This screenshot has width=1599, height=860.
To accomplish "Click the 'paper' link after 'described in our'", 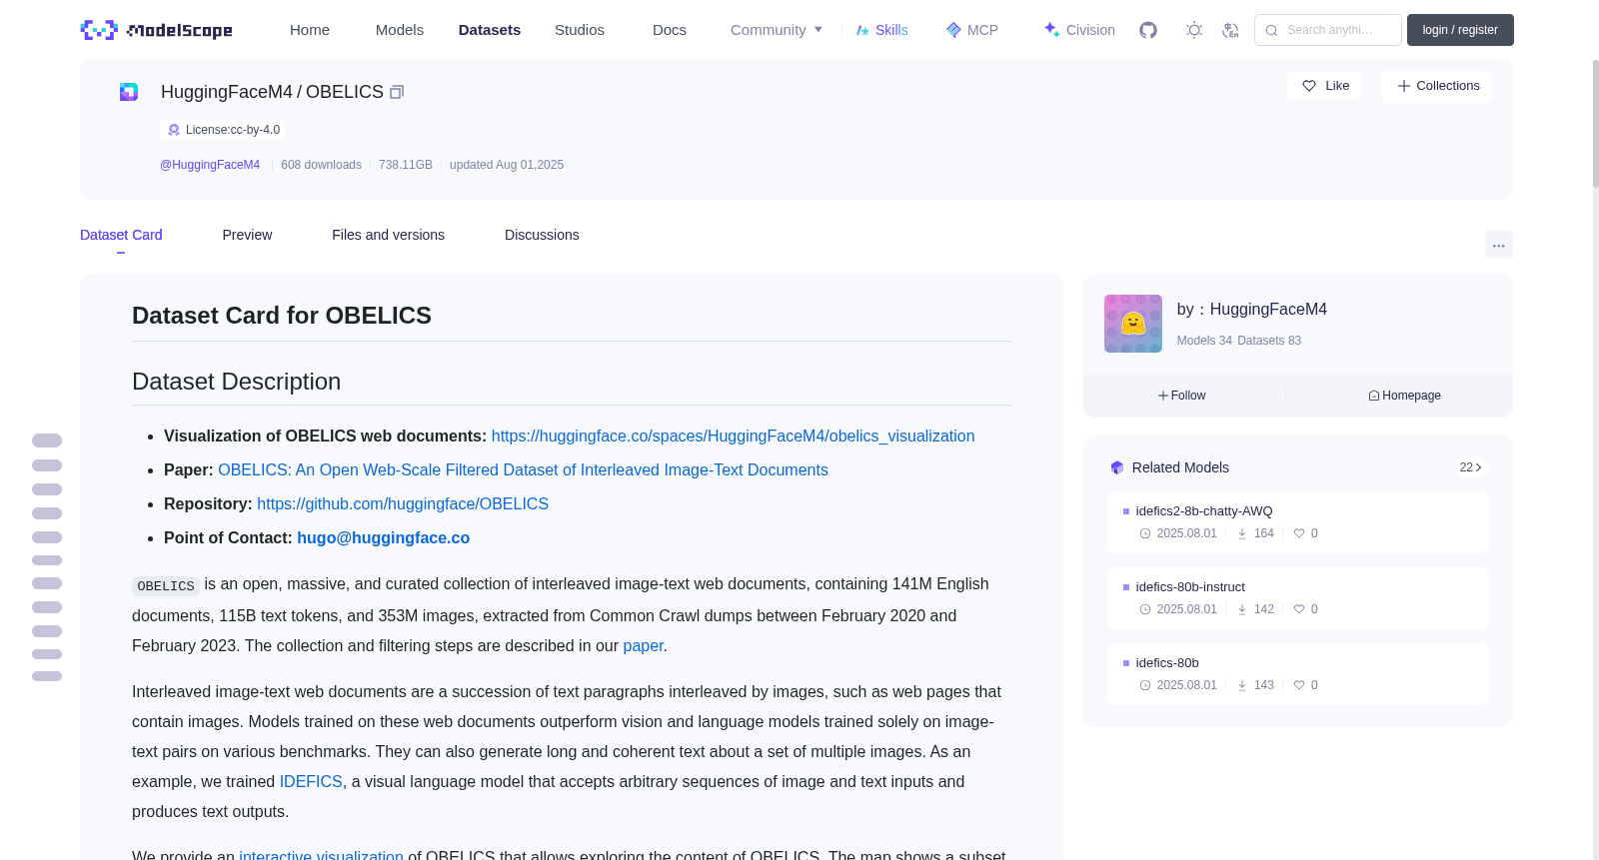I will coord(643,646).
